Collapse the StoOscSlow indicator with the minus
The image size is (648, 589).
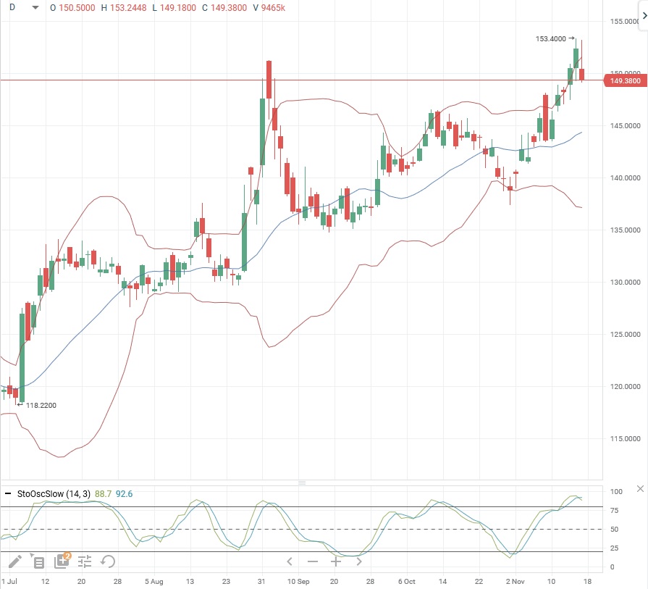pos(8,493)
